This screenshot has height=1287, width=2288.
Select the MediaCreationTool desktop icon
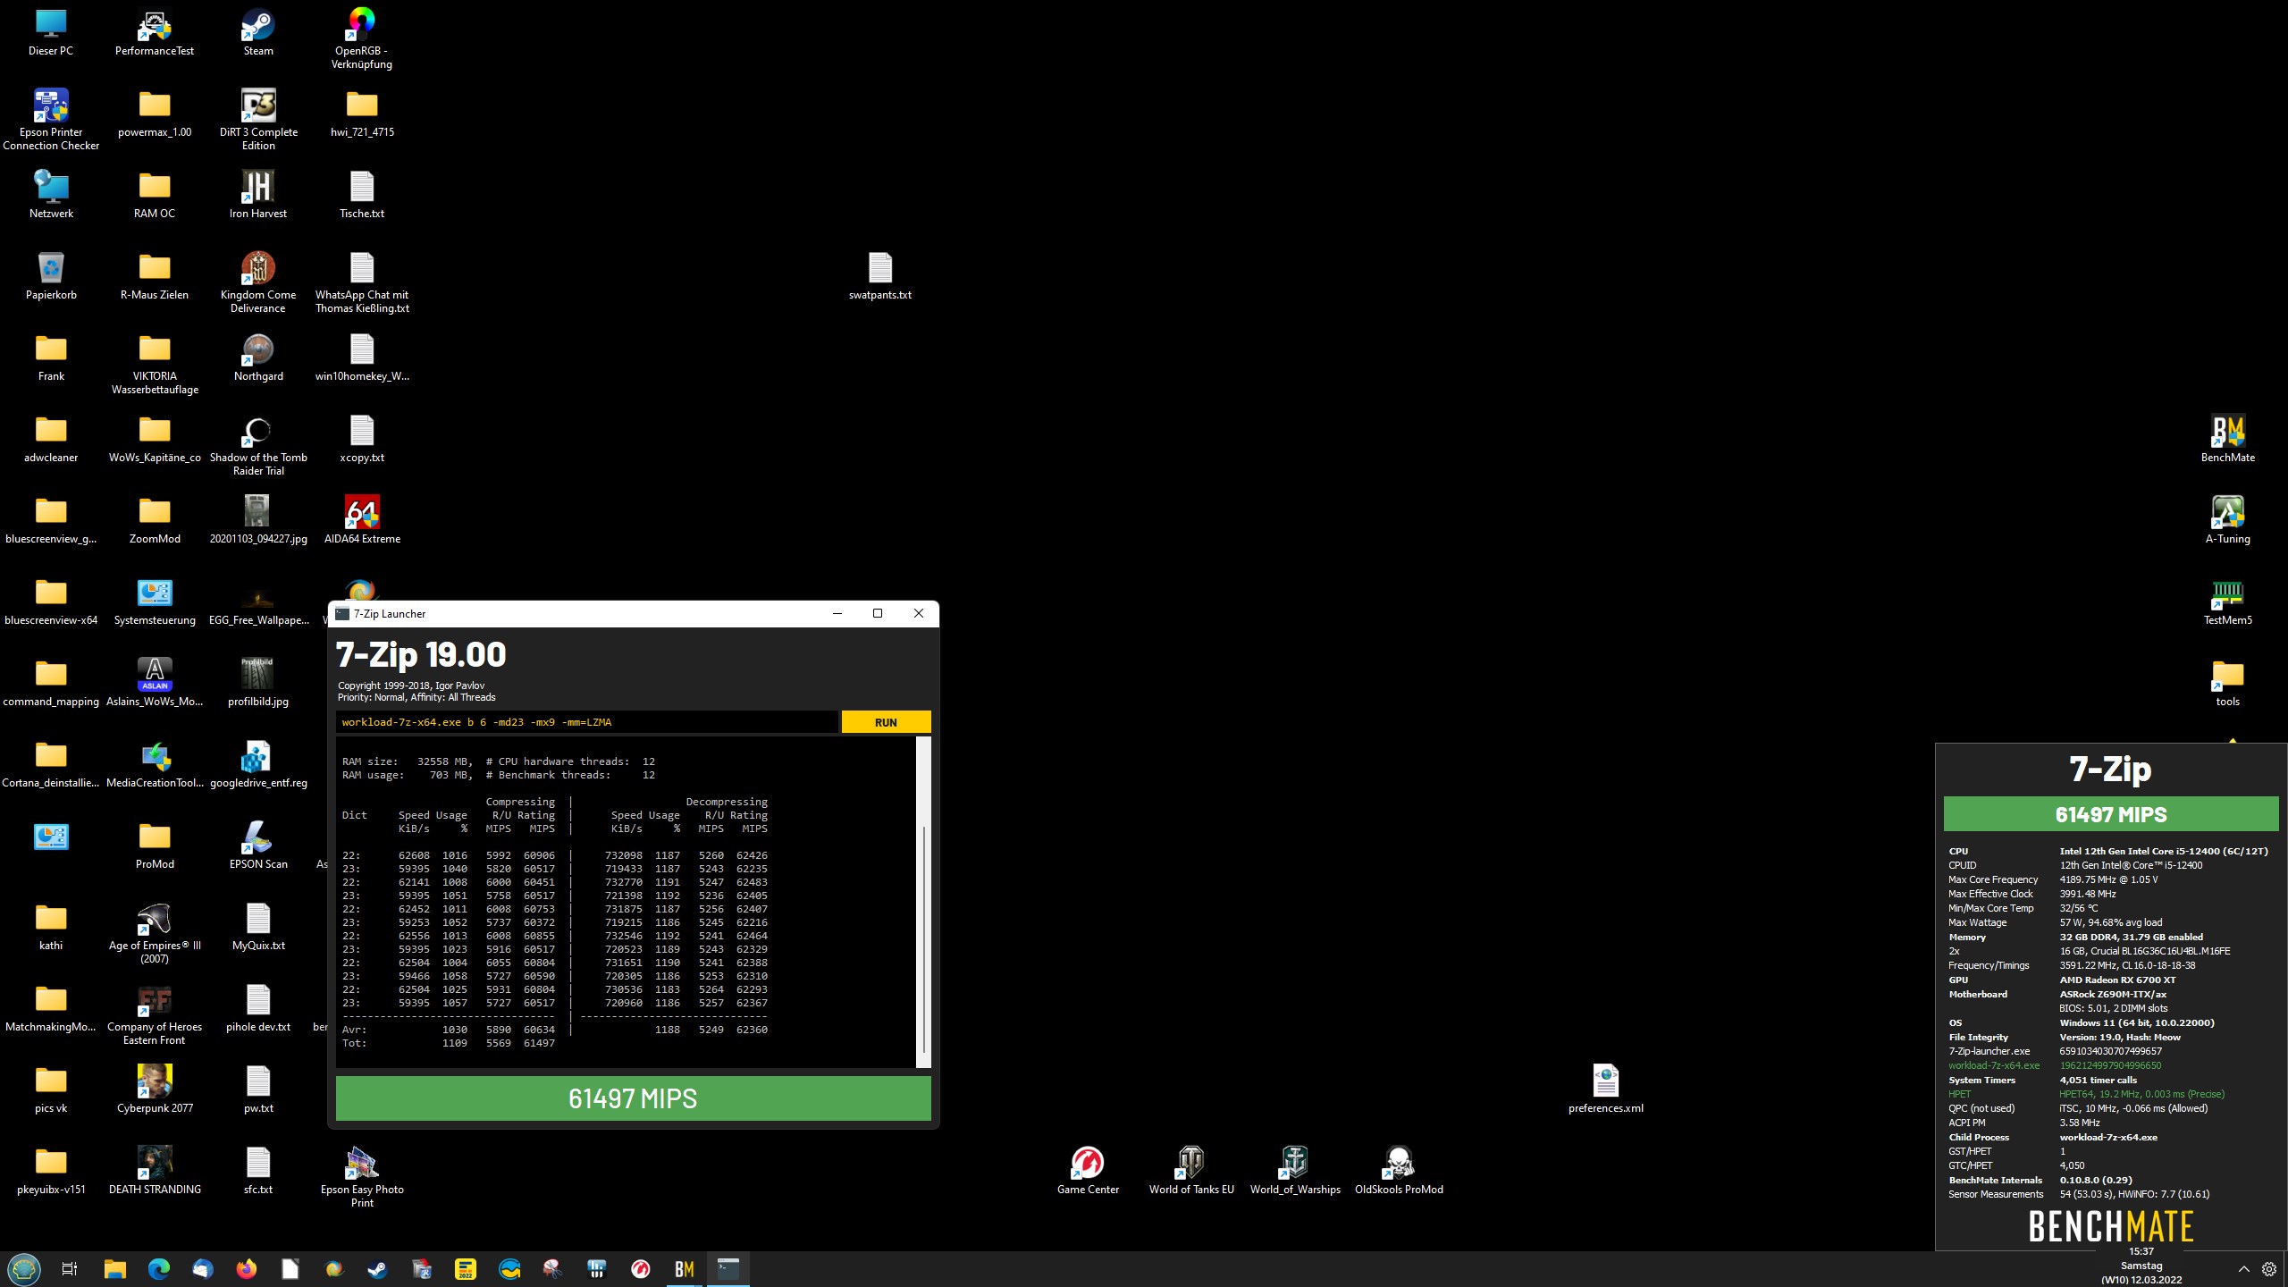coord(155,764)
